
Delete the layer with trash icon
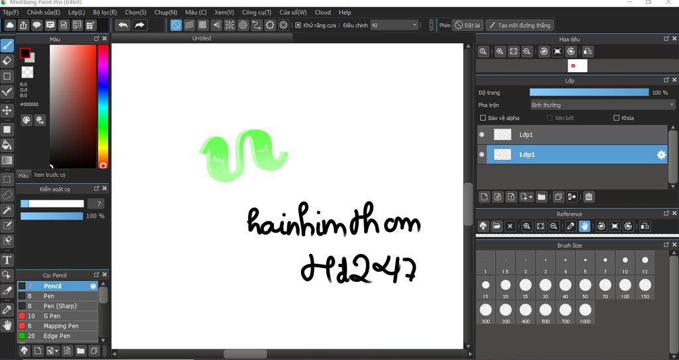click(589, 197)
